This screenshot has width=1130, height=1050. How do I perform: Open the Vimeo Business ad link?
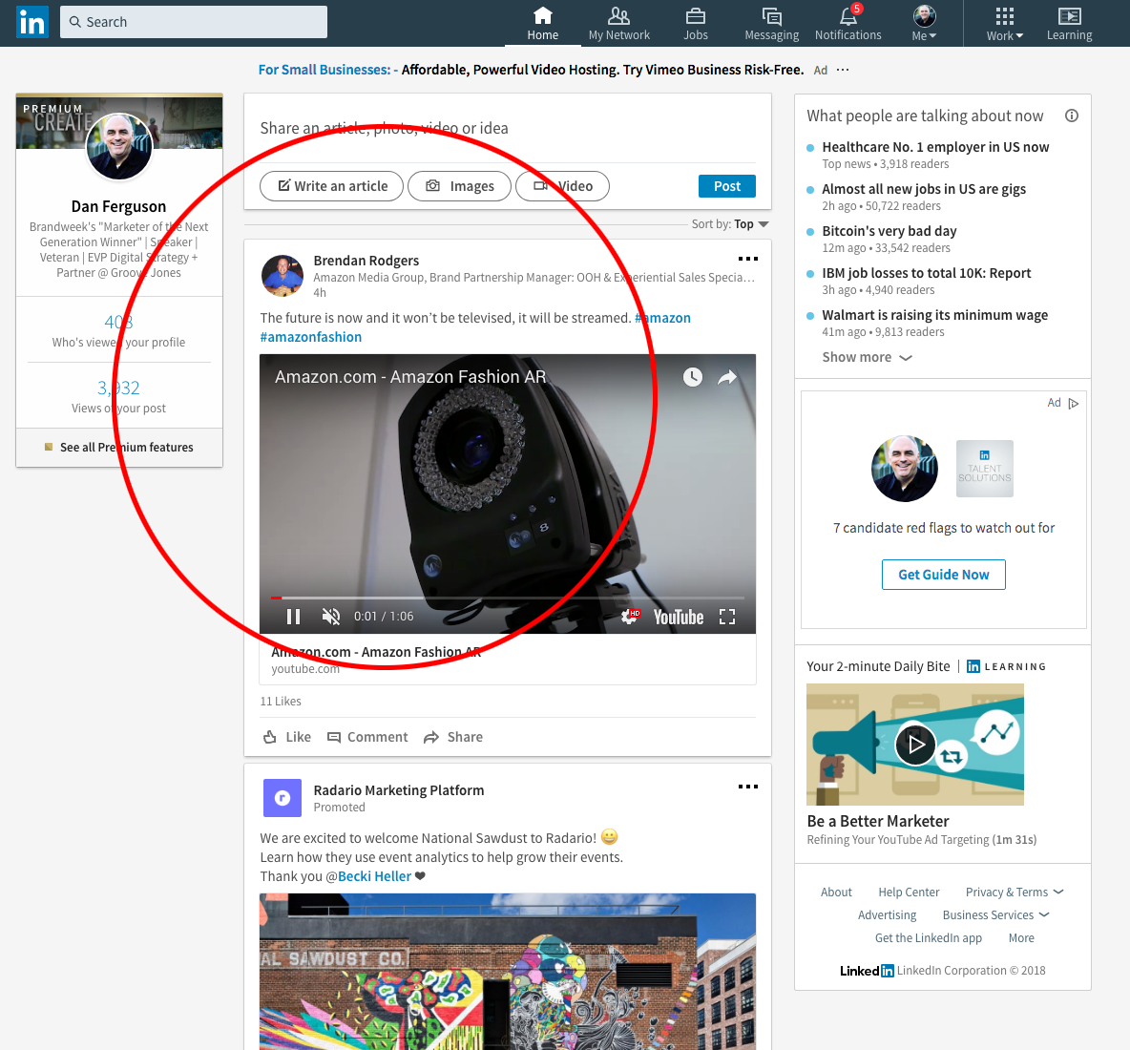click(x=531, y=70)
